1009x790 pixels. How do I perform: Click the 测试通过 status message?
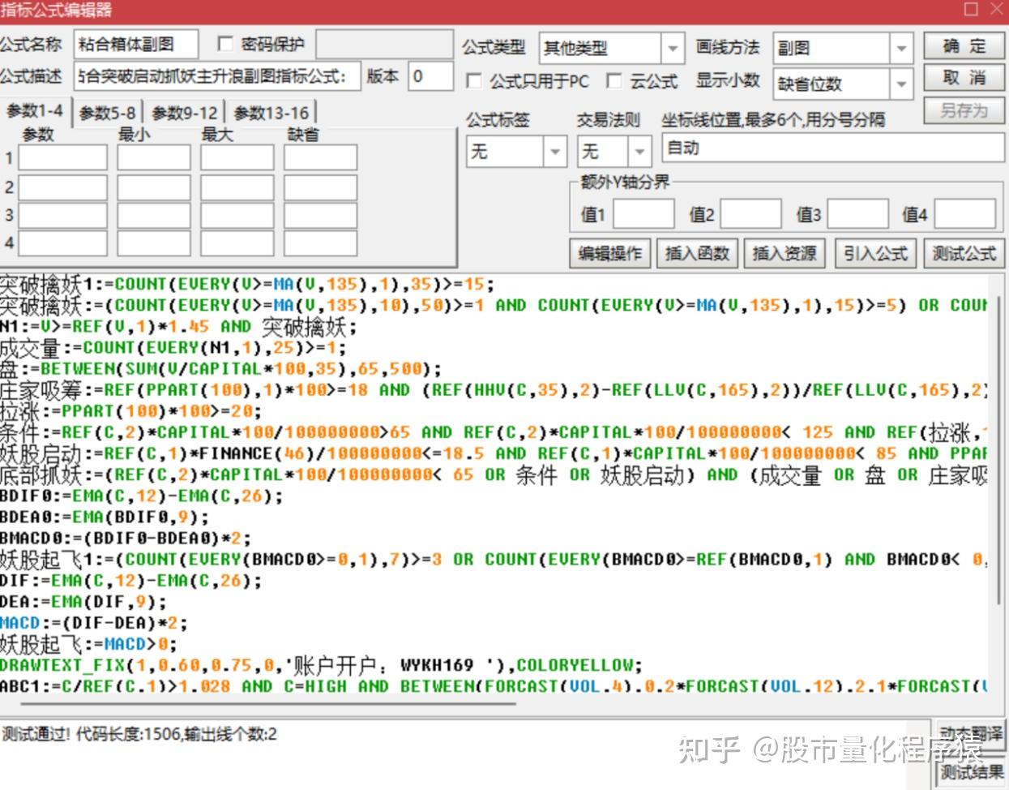tap(139, 735)
